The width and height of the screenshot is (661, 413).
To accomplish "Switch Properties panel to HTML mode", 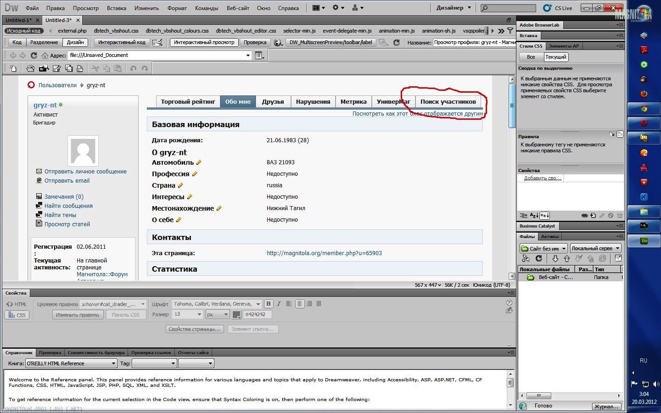I will pos(16,304).
